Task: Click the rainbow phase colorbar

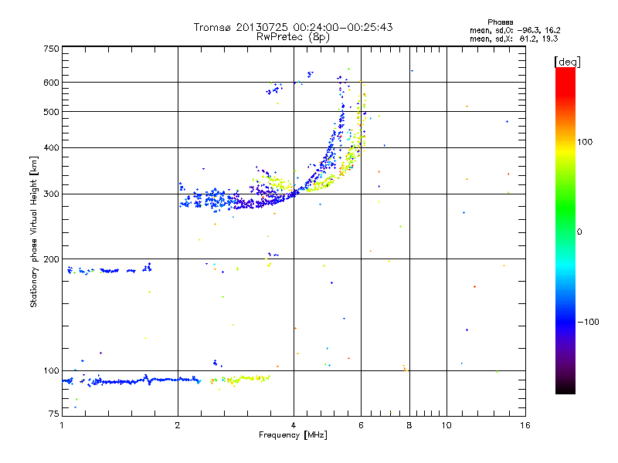Action: (x=565, y=230)
